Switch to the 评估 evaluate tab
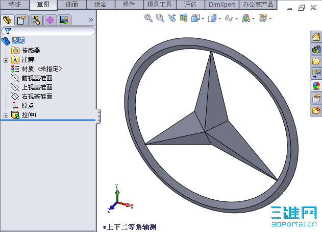The width and height of the screenshot is (322, 232). (190, 5)
